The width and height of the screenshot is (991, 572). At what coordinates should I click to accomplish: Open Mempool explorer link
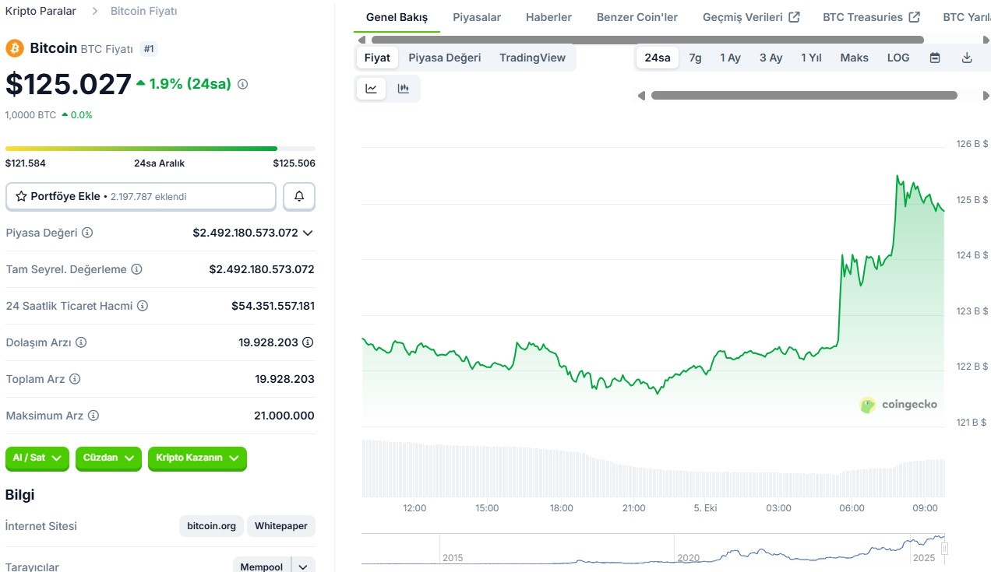pyautogui.click(x=262, y=567)
